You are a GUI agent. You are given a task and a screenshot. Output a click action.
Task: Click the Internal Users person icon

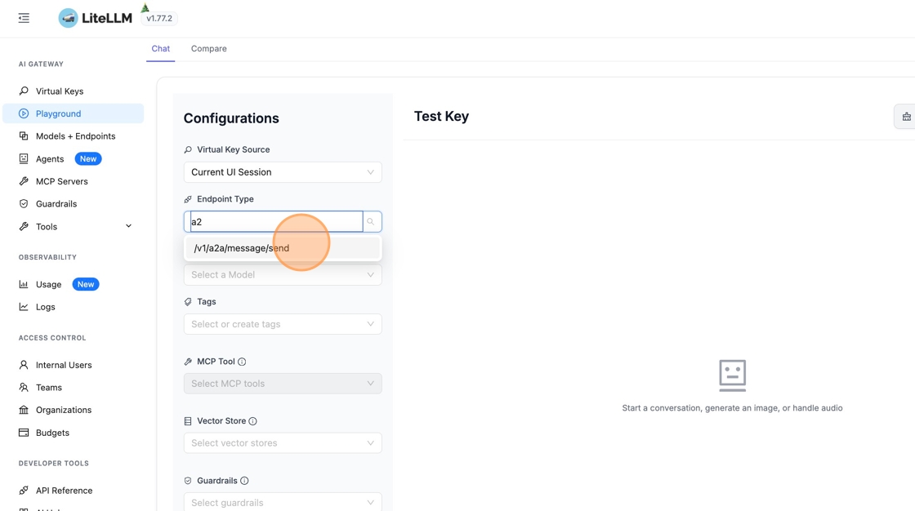24,365
